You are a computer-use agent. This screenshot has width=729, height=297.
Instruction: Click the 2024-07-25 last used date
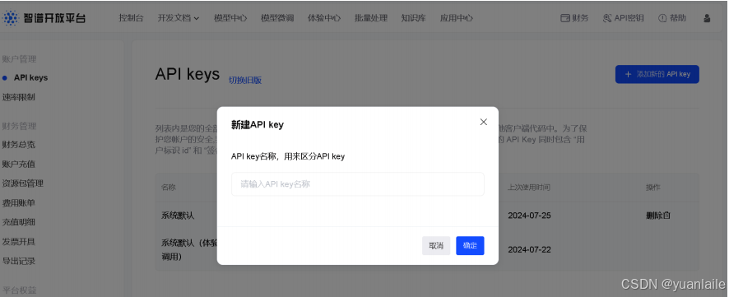529,216
